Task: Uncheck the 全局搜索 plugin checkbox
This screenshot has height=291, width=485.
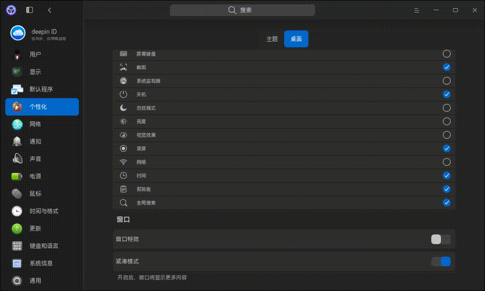Action: (x=447, y=203)
